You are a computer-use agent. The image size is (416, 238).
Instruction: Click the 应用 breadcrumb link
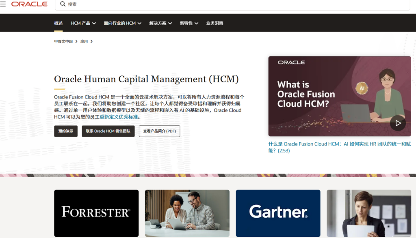[84, 41]
